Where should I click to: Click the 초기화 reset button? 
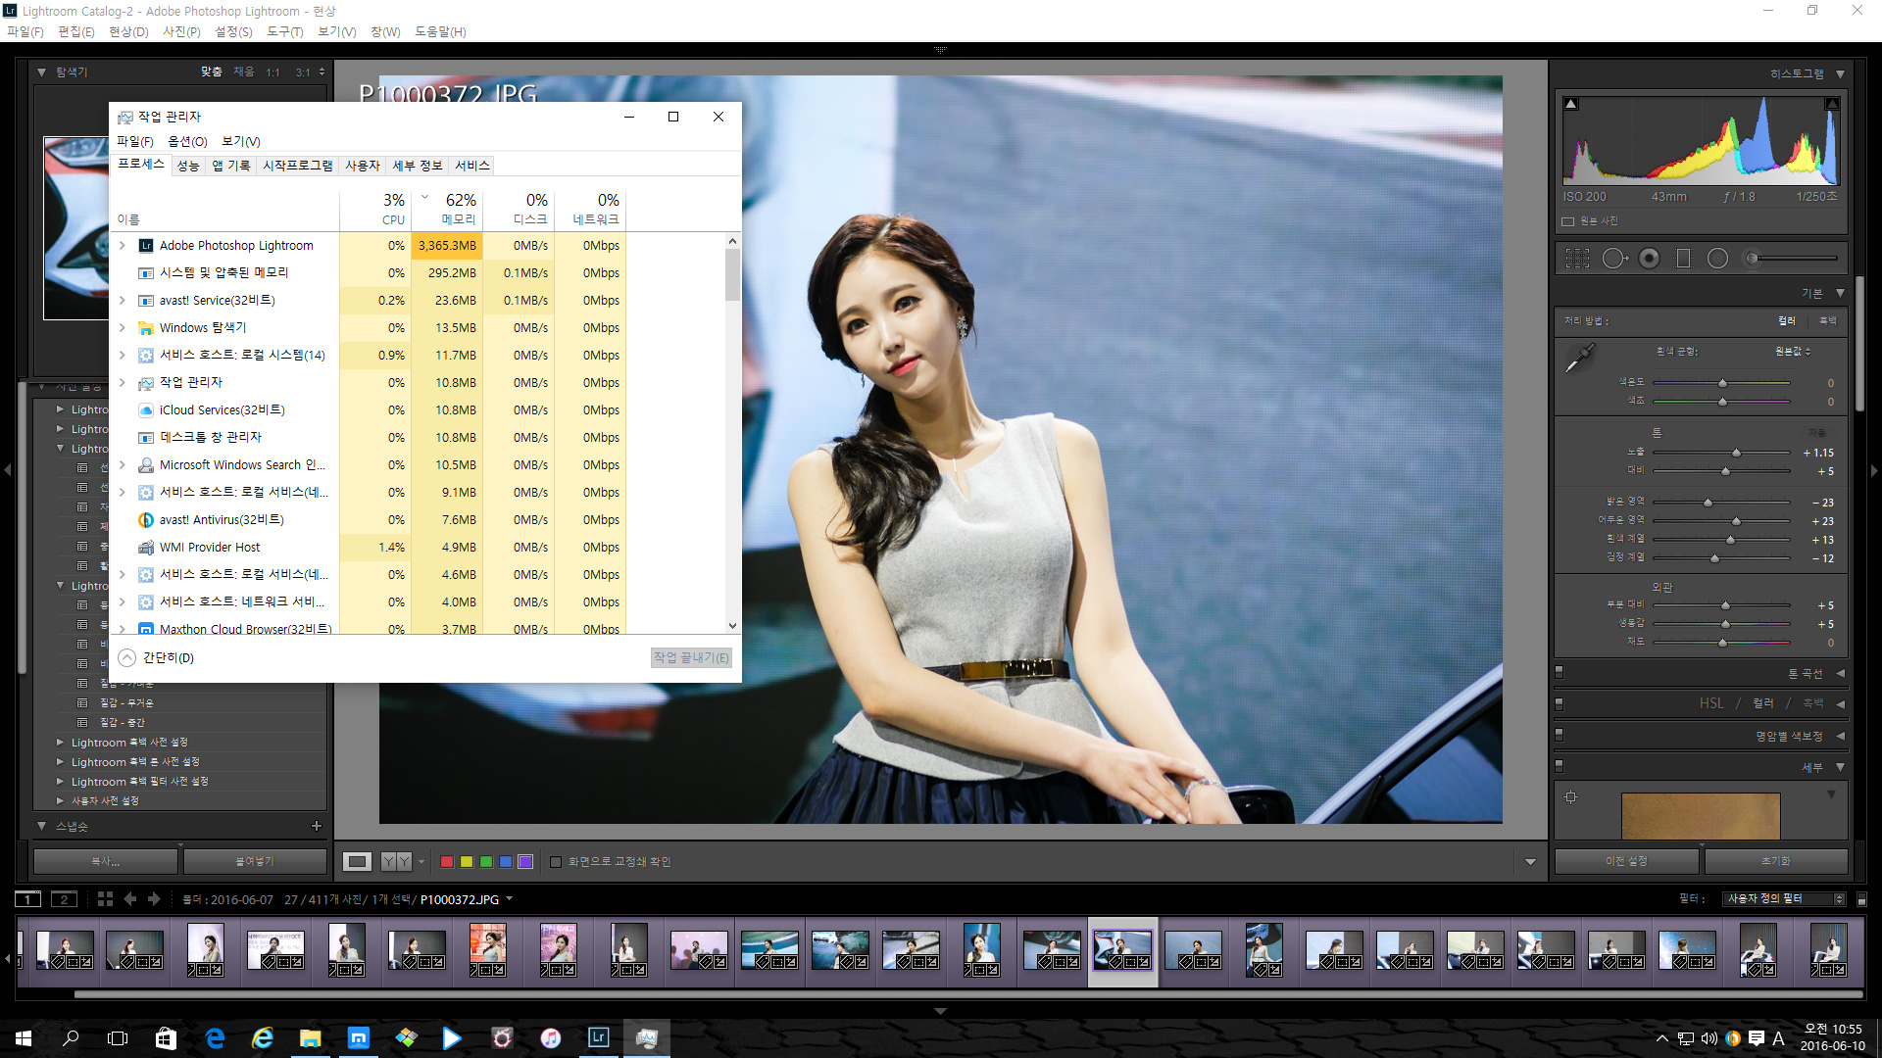pos(1775,861)
